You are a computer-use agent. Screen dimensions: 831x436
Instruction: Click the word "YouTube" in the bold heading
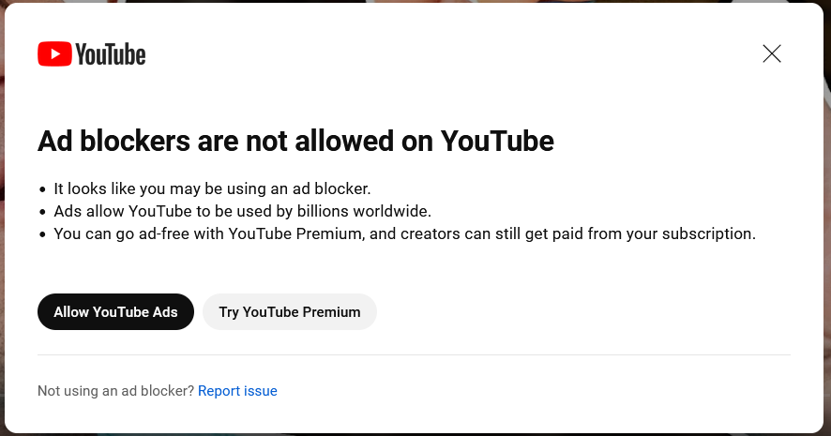[497, 141]
